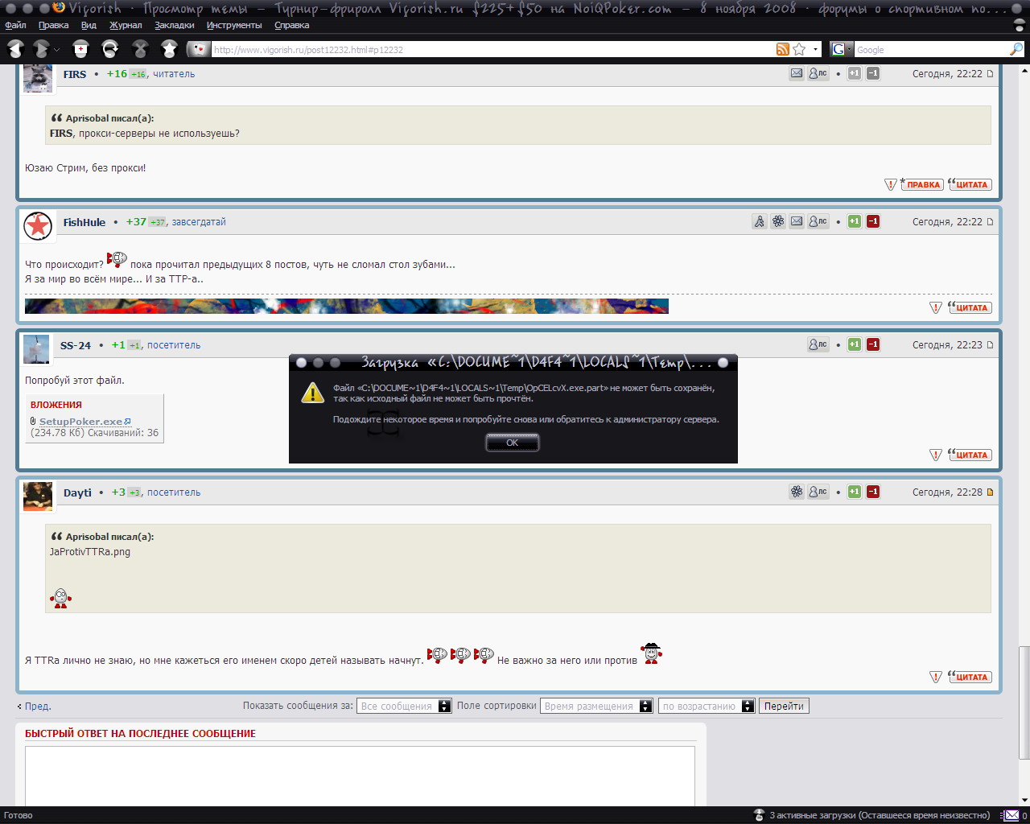Open the back/forward history dropdown arrow

(x=56, y=50)
